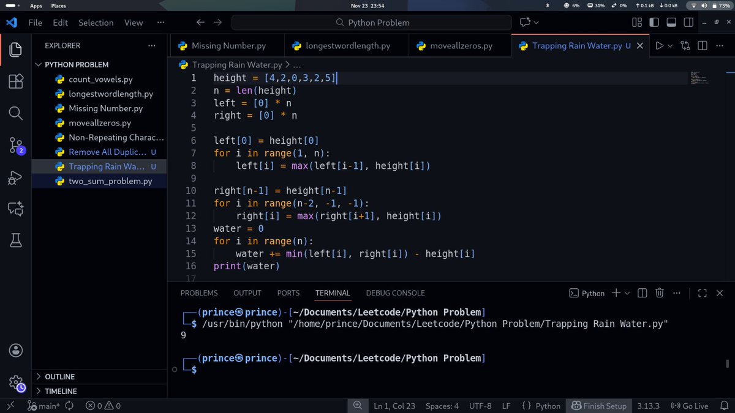Show more menu items via ellipsis

[160, 23]
